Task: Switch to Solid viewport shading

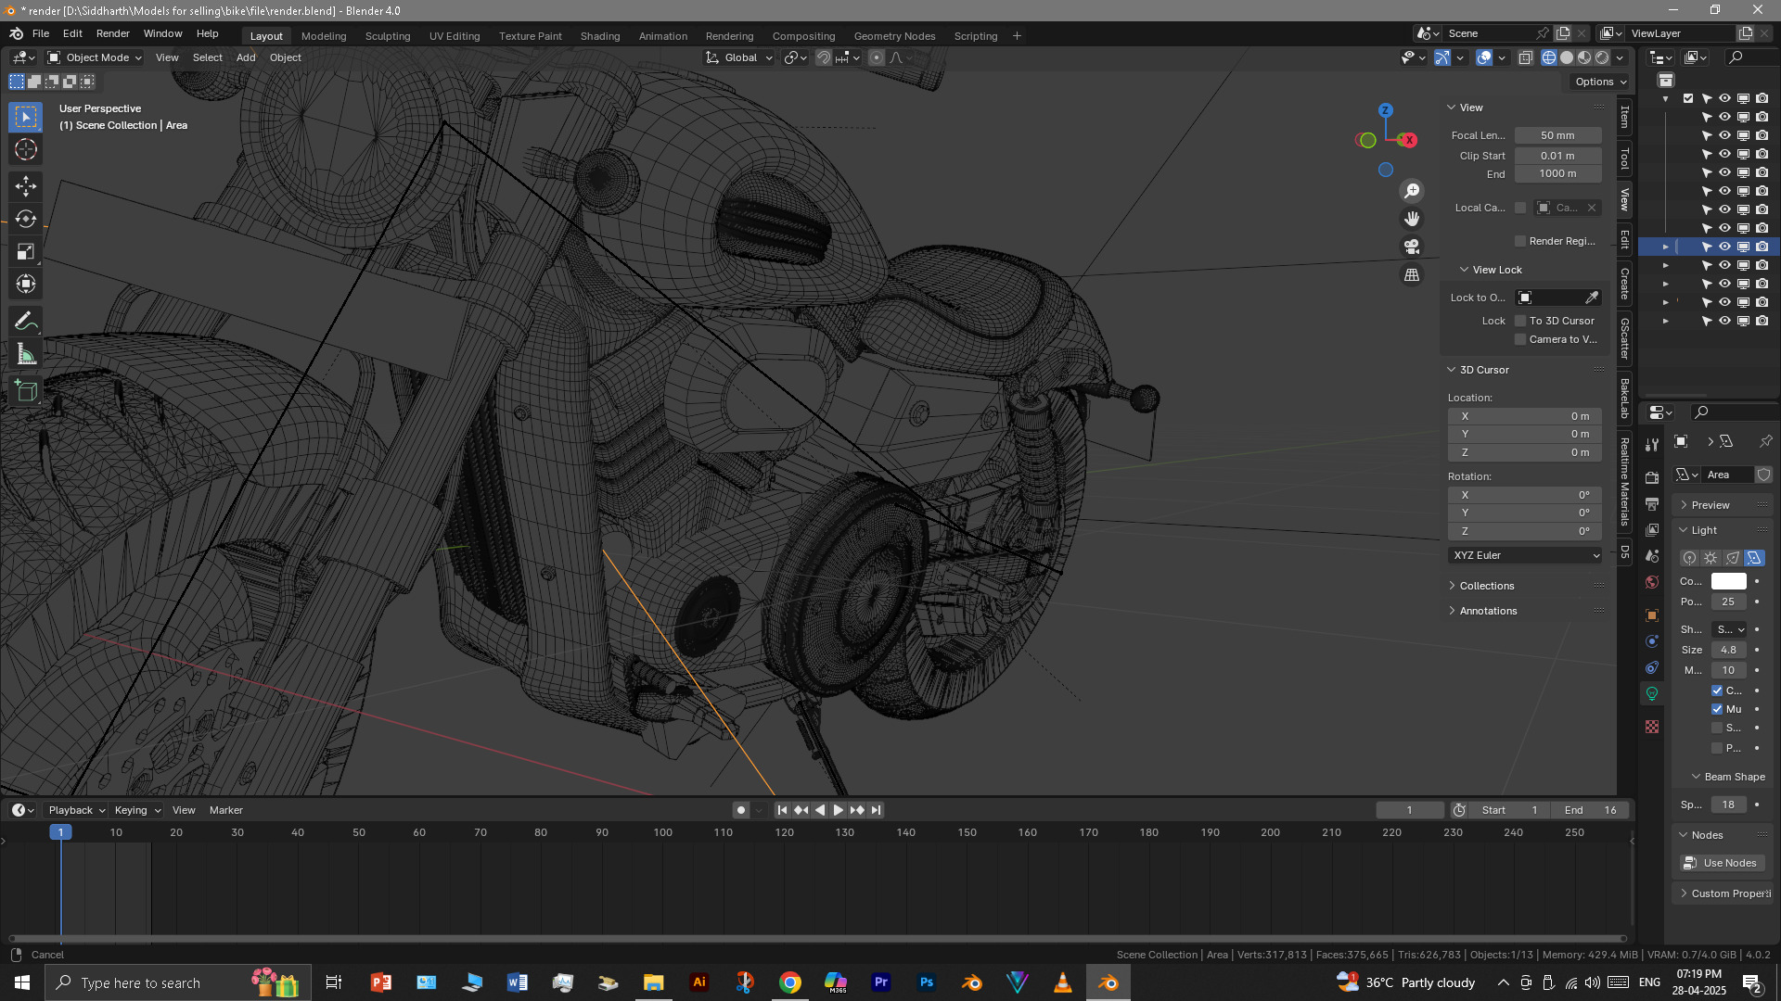Action: (1567, 57)
